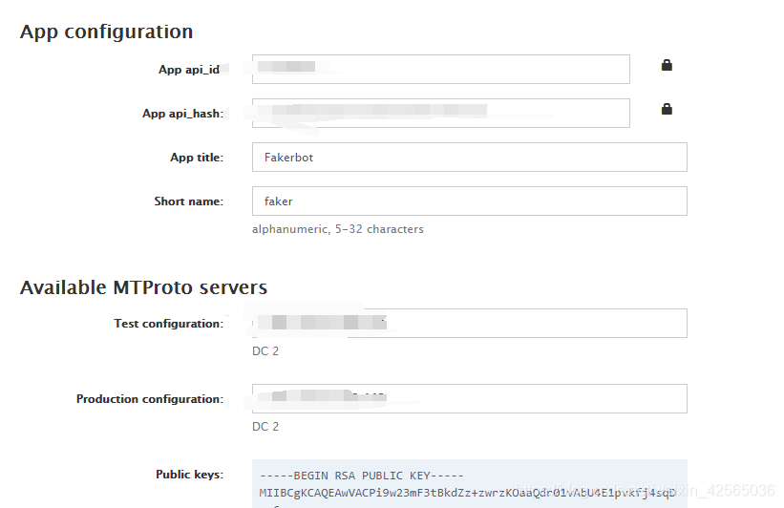Click the "Production configuration:" label
The image size is (784, 508).
tap(149, 399)
